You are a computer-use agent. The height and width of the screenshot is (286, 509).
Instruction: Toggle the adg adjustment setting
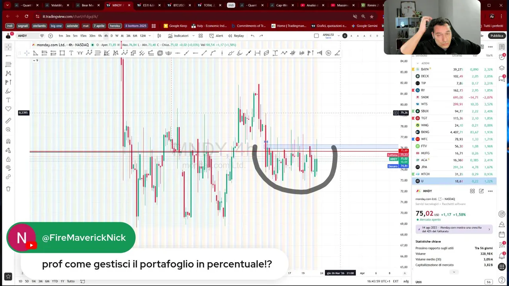point(406,281)
